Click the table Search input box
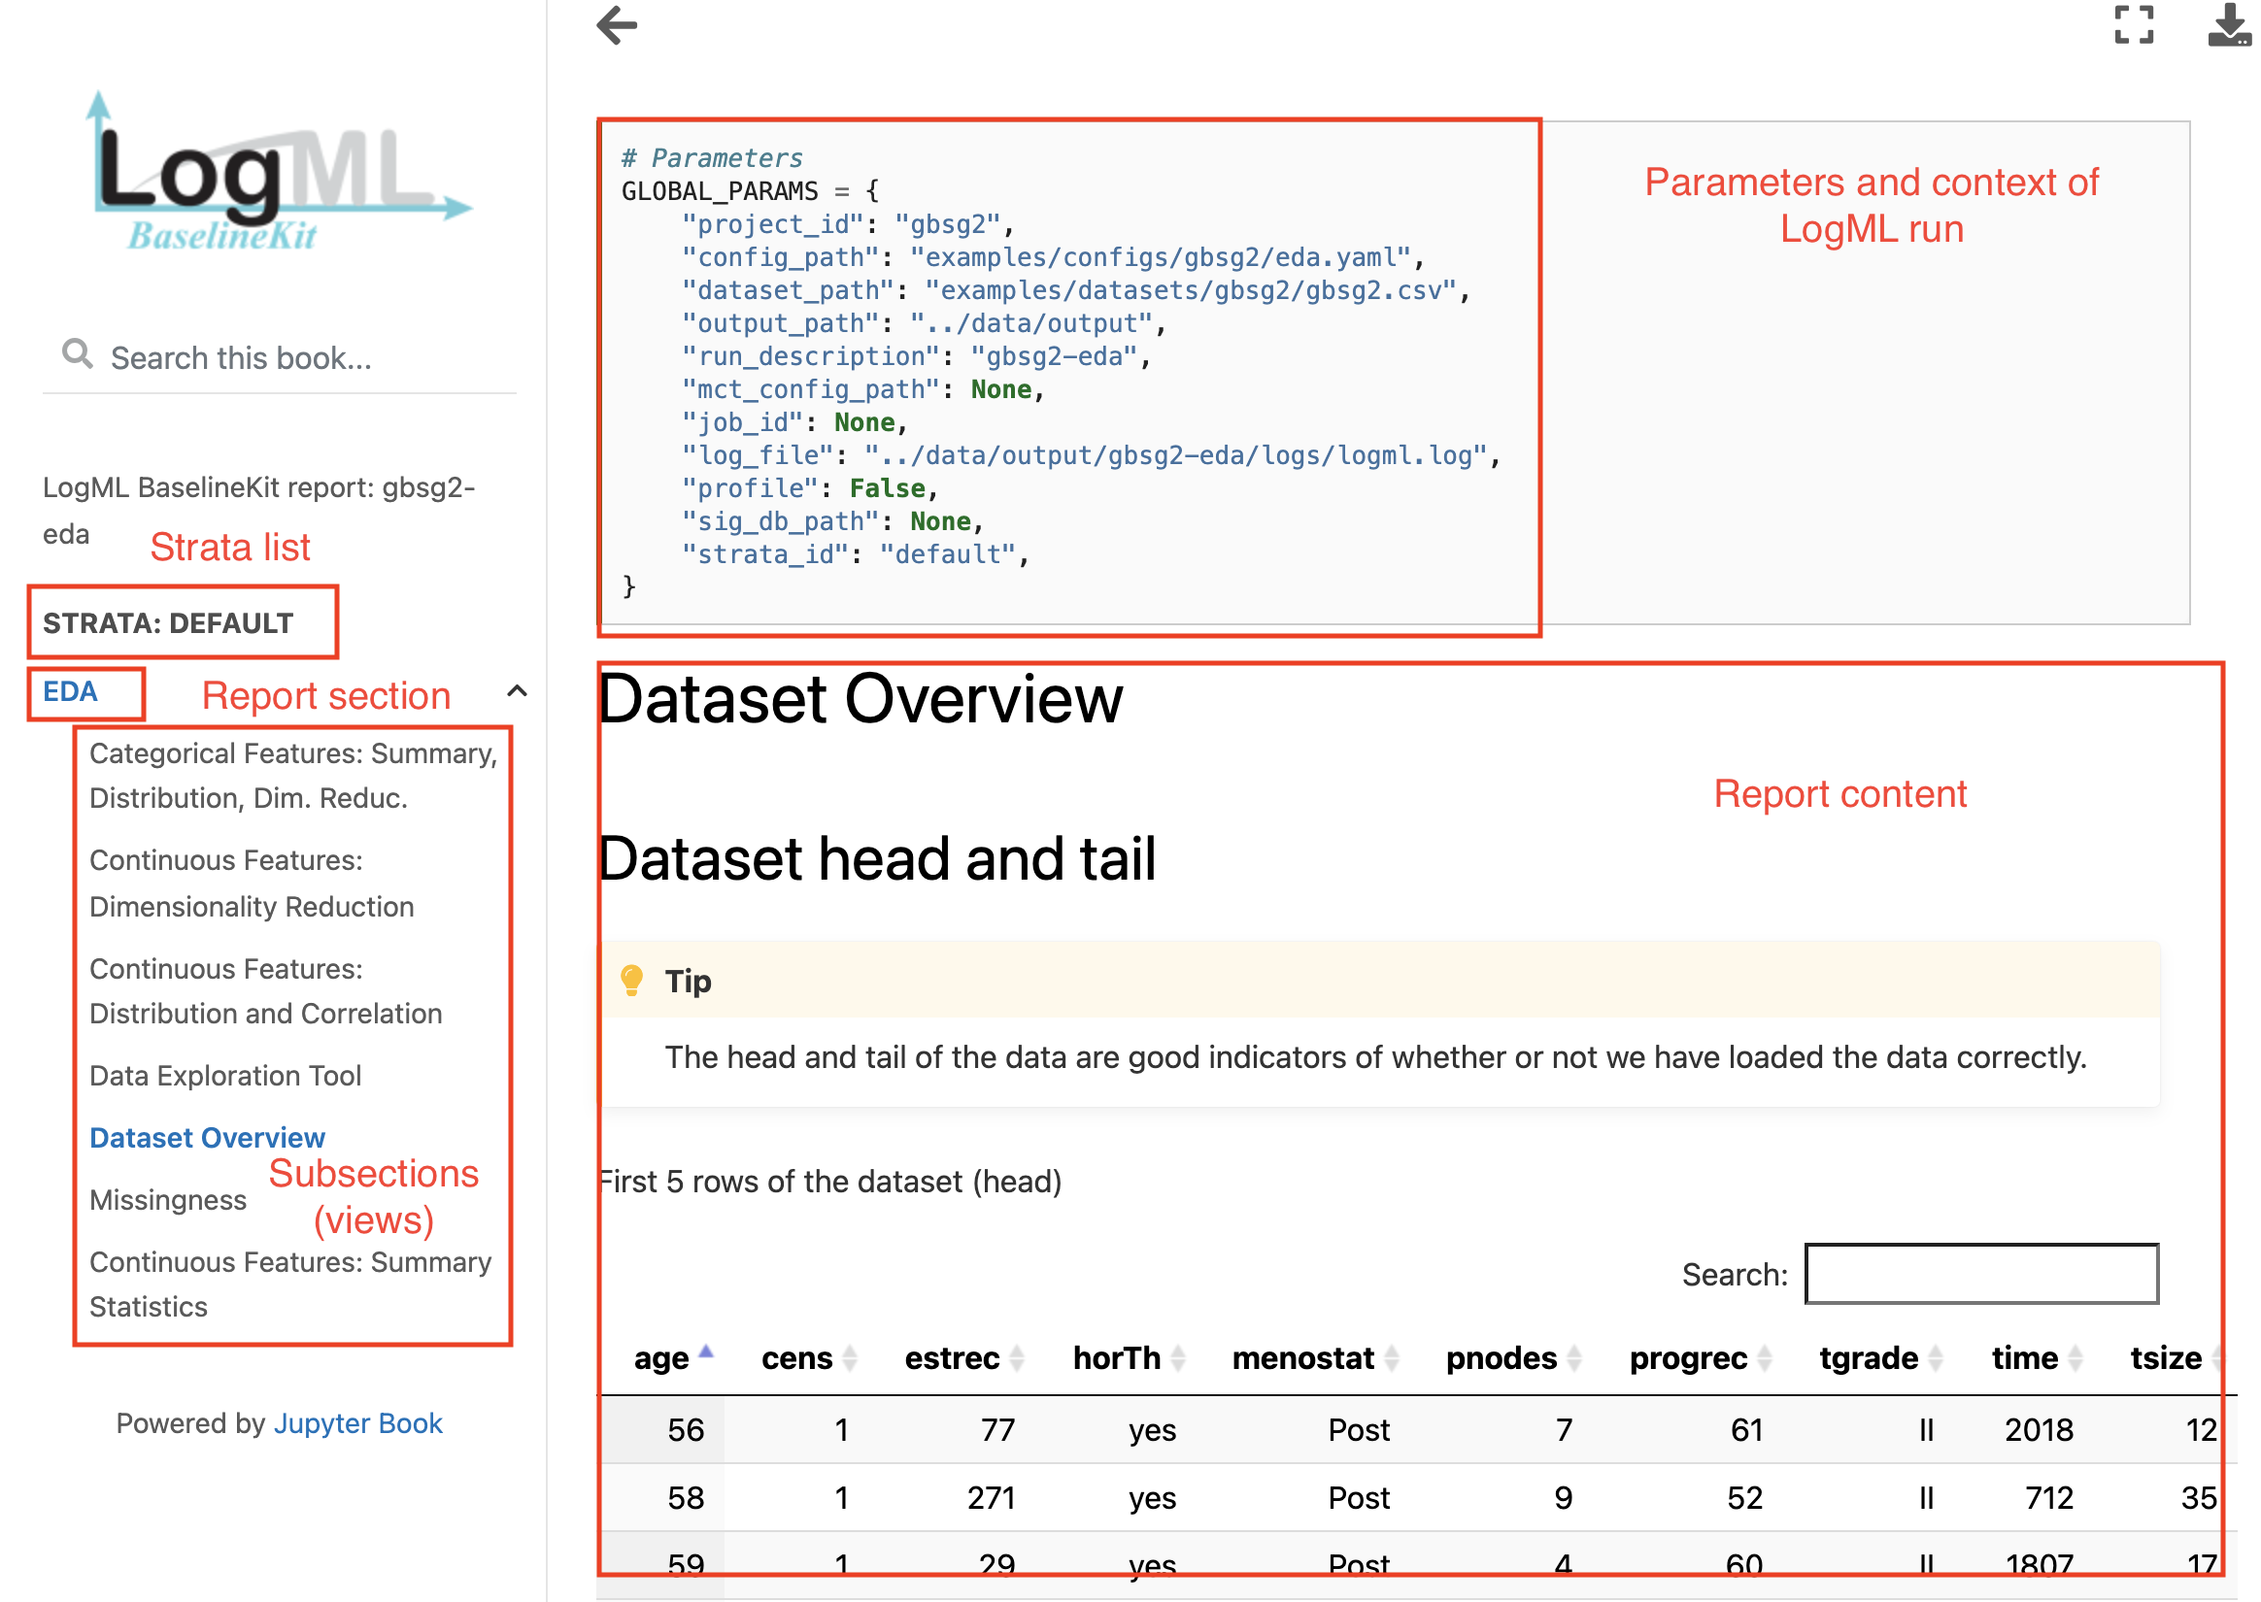 click(x=1981, y=1274)
